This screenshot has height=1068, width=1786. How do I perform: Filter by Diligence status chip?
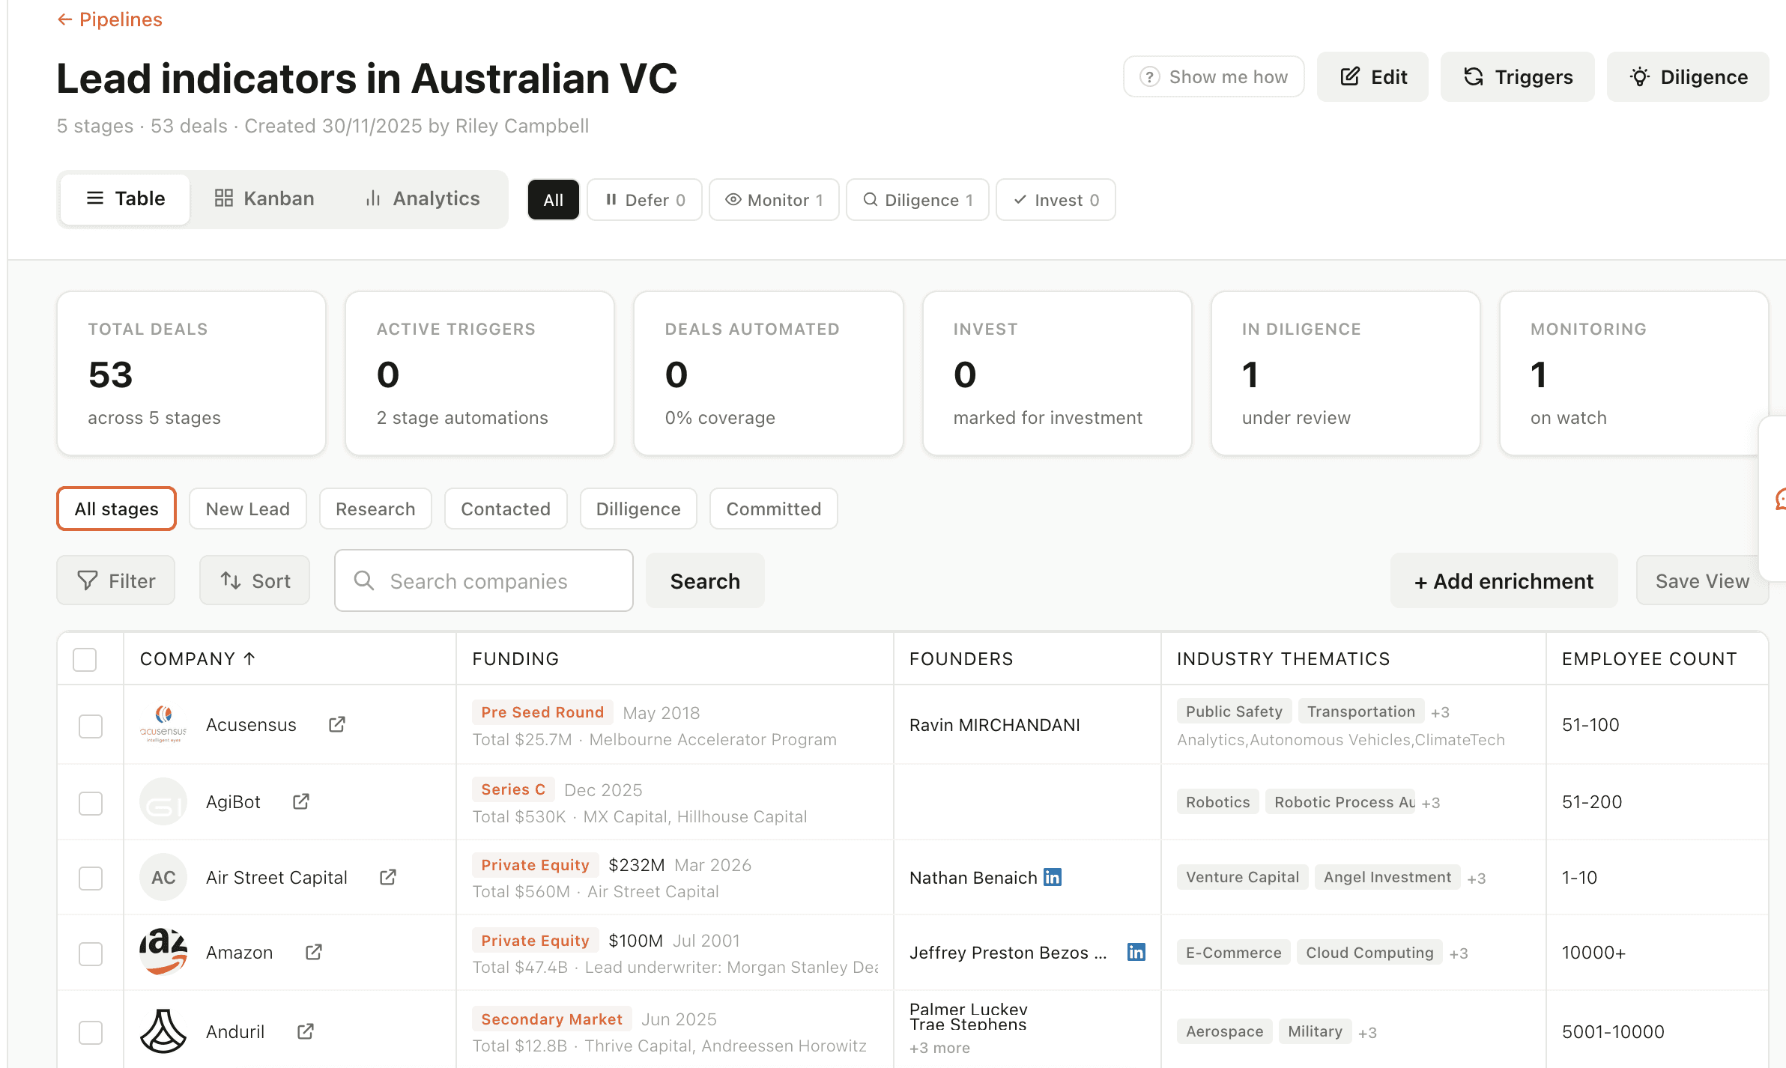(918, 200)
